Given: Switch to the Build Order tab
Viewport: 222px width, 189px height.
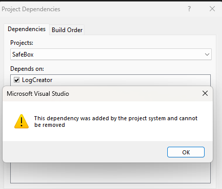Looking at the screenshot, I should [67, 30].
